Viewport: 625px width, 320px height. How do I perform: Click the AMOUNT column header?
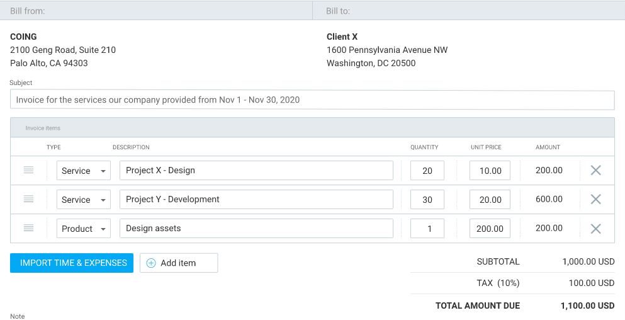[548, 147]
